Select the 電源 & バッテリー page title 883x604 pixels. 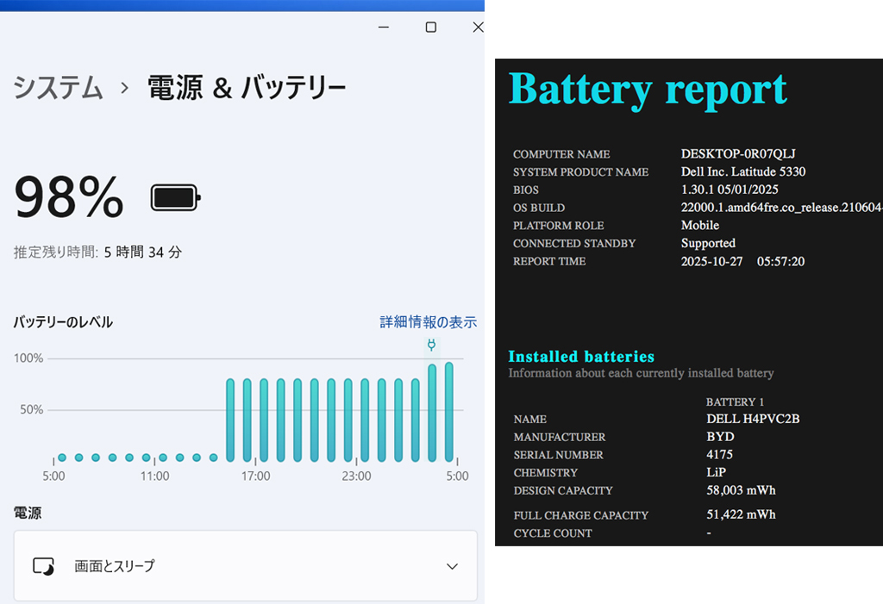tap(247, 88)
